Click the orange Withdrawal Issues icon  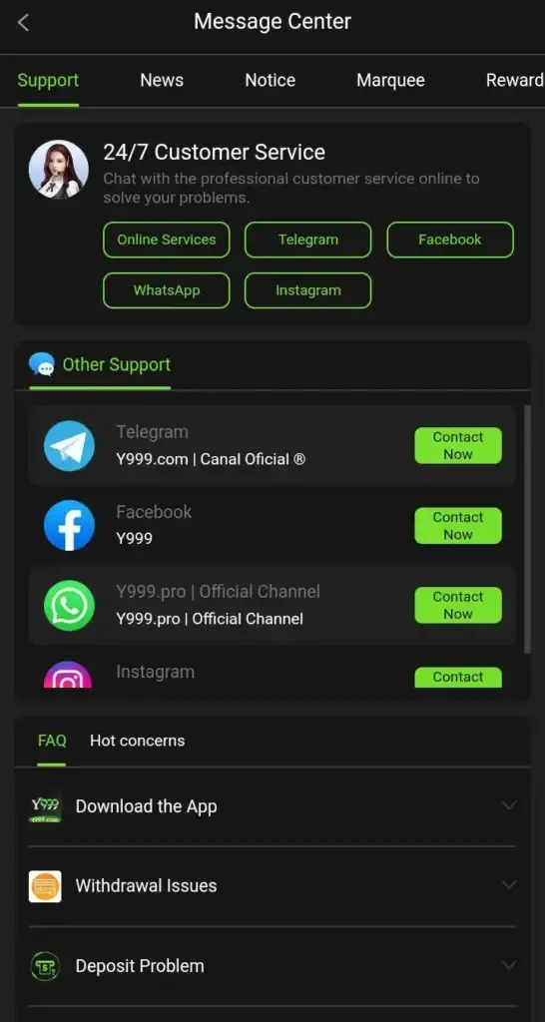coord(45,886)
